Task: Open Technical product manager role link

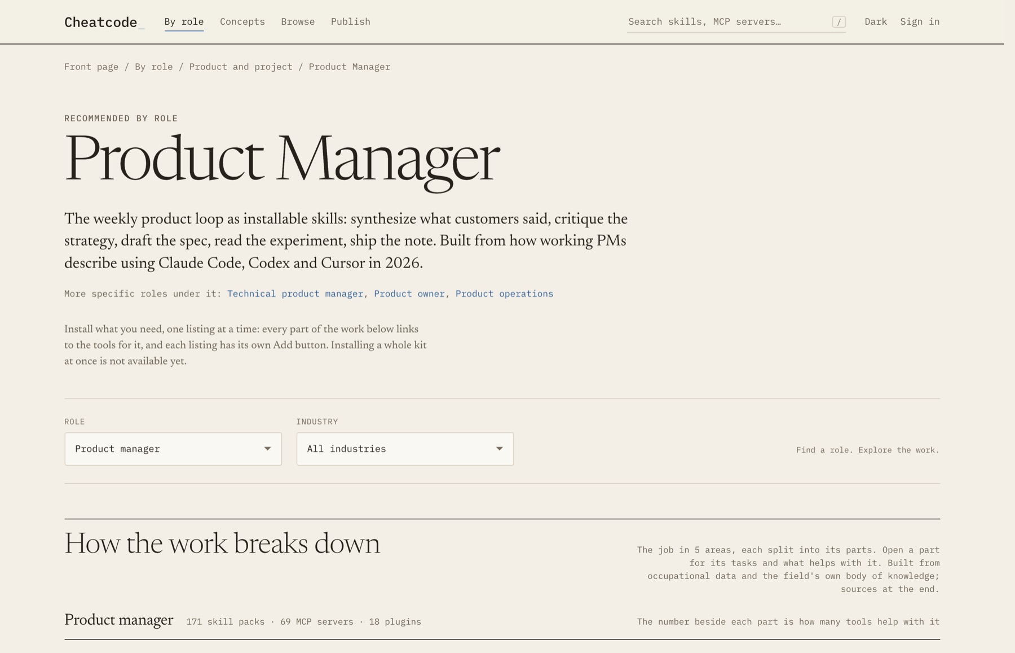Action: pyautogui.click(x=295, y=293)
